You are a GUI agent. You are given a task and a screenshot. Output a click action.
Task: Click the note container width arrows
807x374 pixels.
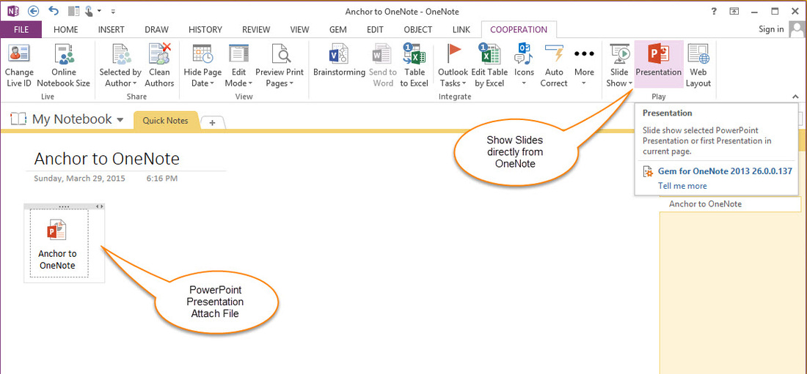(x=101, y=206)
